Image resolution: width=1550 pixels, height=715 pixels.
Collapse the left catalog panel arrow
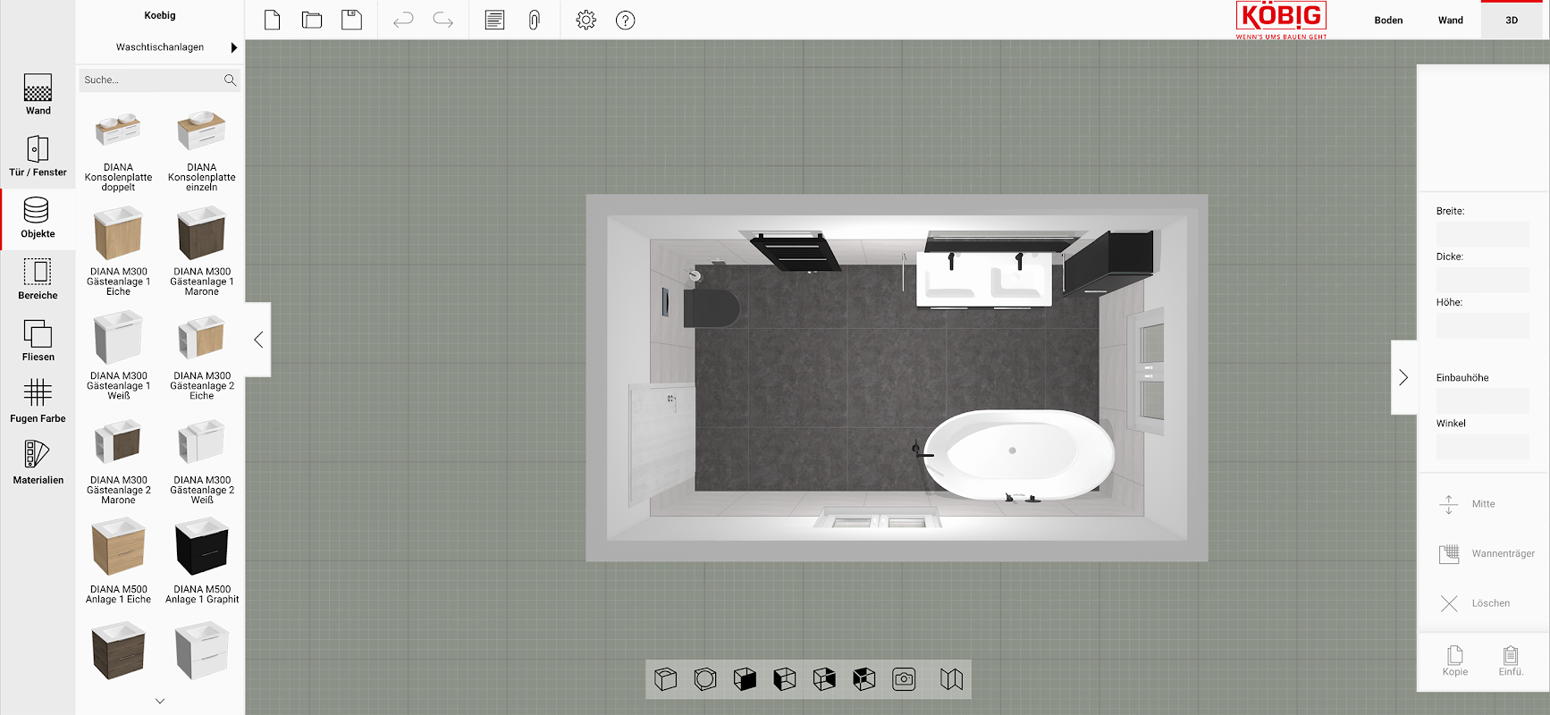[258, 340]
